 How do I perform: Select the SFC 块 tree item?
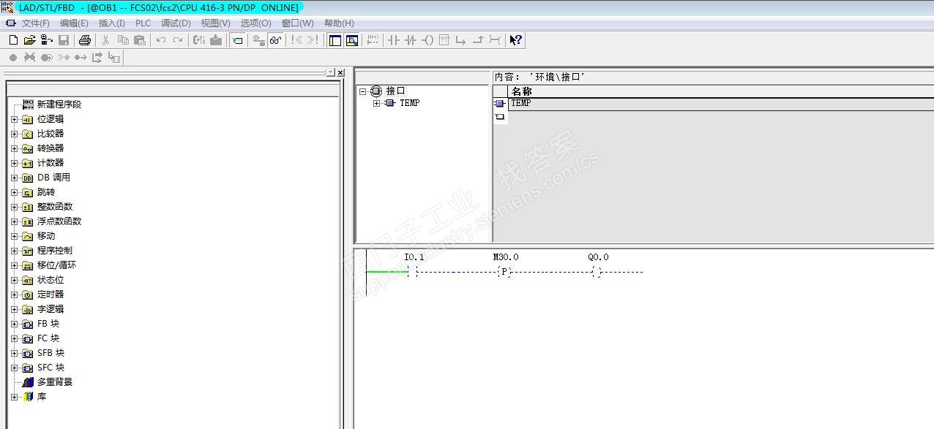click(51, 368)
